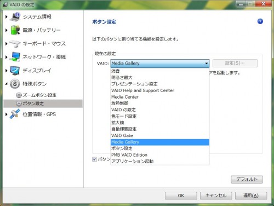Open the blue help question mark icon

click(260, 21)
